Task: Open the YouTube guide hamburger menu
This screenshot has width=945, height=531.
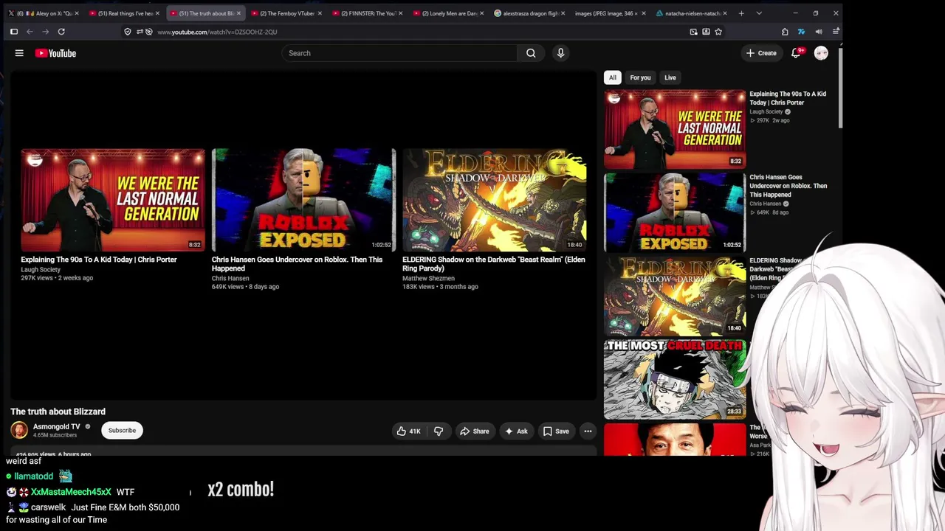Action: pyautogui.click(x=19, y=53)
